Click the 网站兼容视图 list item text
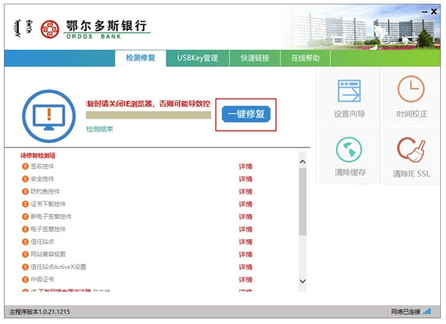The image size is (446, 324). click(x=48, y=254)
